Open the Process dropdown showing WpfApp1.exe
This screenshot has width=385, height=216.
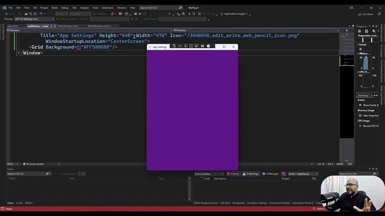coord(34,19)
